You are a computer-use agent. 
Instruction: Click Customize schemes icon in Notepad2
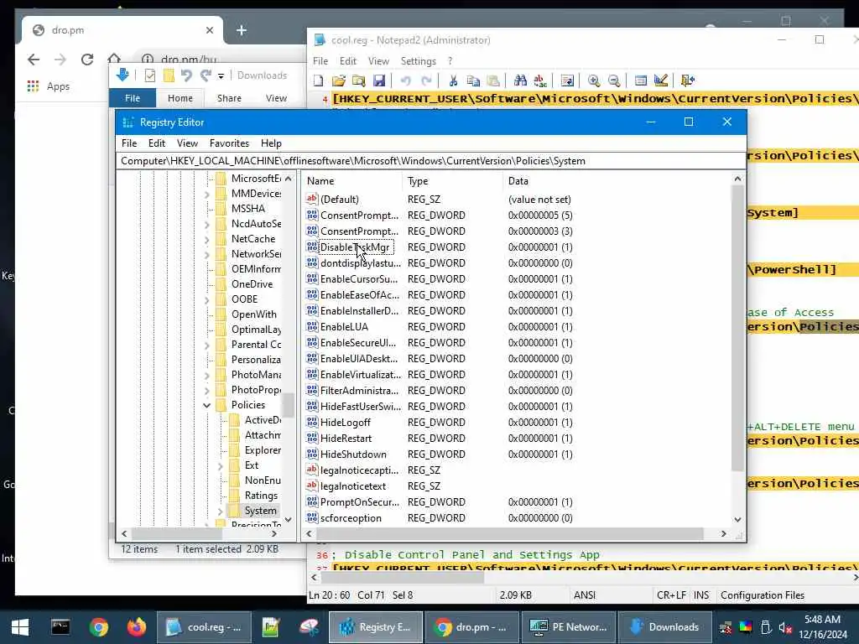coord(661,81)
